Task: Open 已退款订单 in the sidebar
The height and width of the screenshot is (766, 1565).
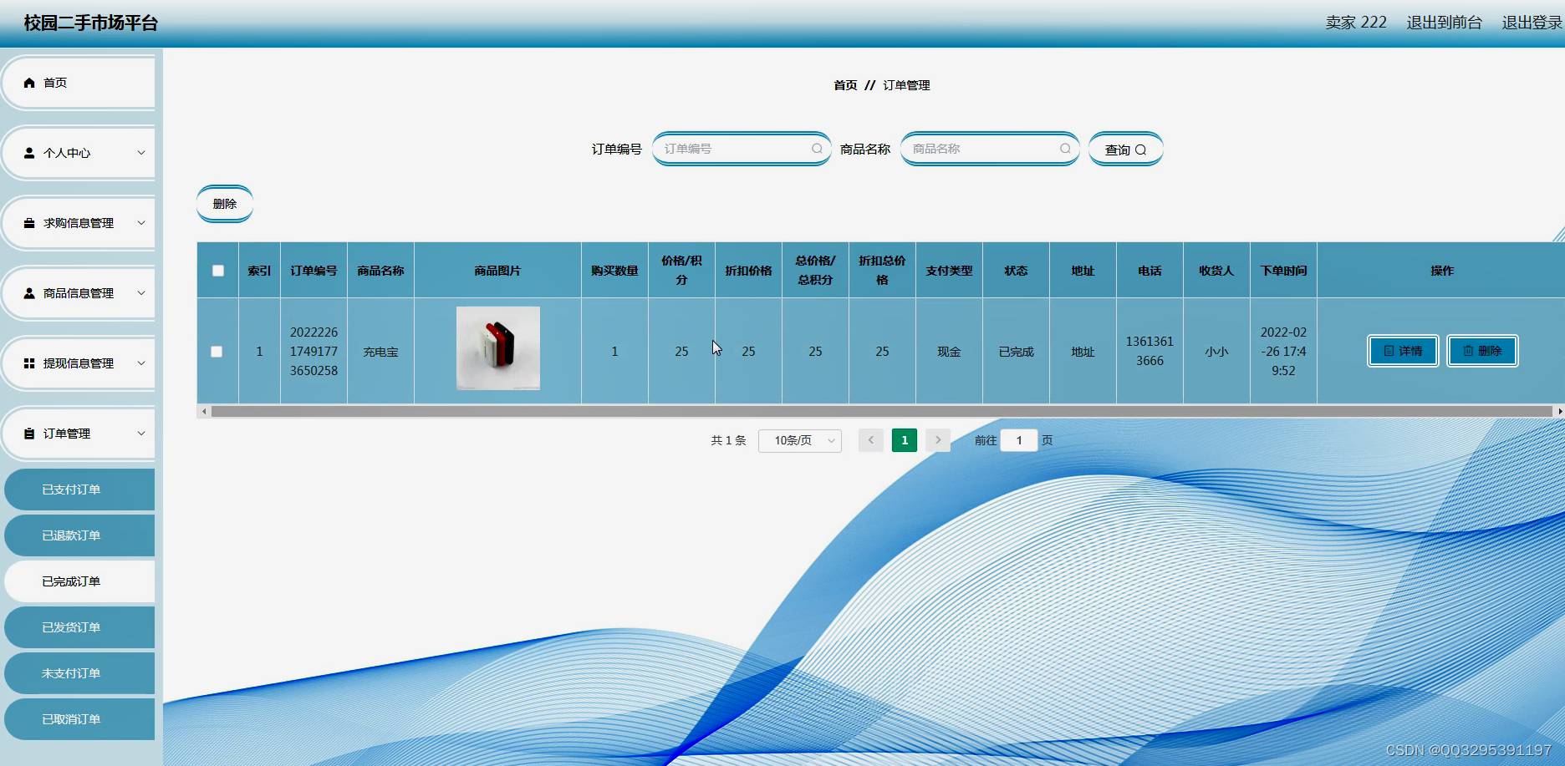Action: 79,535
